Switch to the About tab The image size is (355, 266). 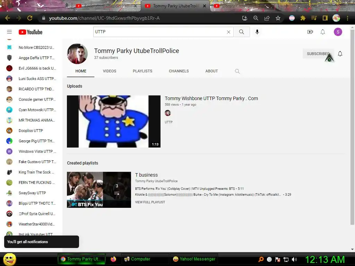[x=211, y=71]
